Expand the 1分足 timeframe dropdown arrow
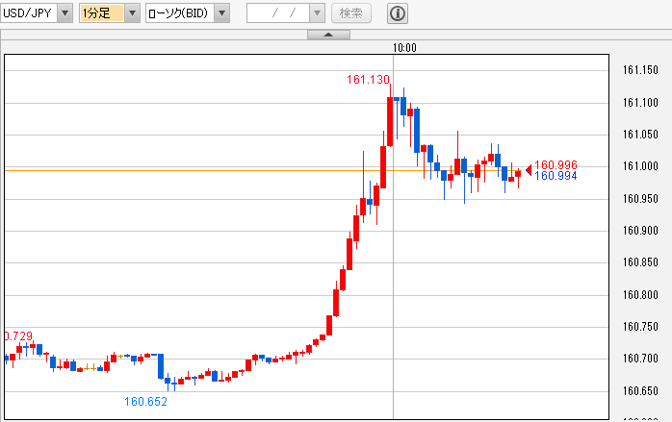Image resolution: width=672 pixels, height=422 pixels. [x=133, y=13]
